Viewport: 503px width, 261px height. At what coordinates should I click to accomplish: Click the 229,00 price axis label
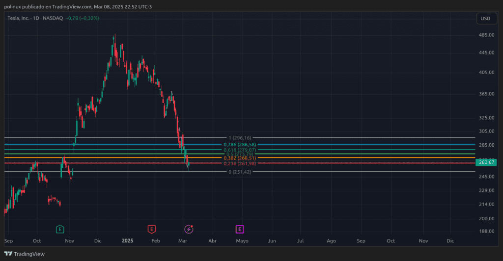(x=487, y=190)
